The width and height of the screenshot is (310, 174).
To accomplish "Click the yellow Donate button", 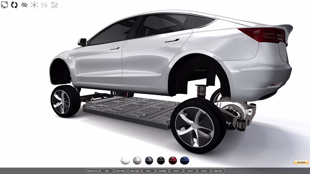I will click(x=301, y=162).
